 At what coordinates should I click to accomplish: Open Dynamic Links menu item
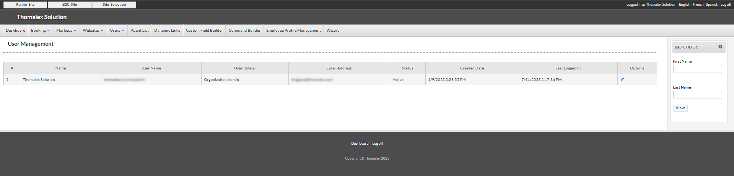(x=167, y=31)
